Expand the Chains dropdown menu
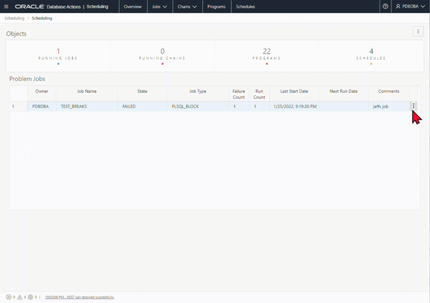 click(x=187, y=7)
